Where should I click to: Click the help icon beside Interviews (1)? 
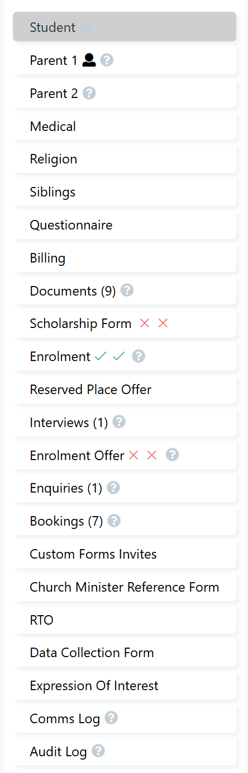point(119,422)
